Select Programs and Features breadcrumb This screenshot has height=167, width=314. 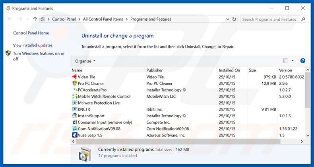coord(151,19)
